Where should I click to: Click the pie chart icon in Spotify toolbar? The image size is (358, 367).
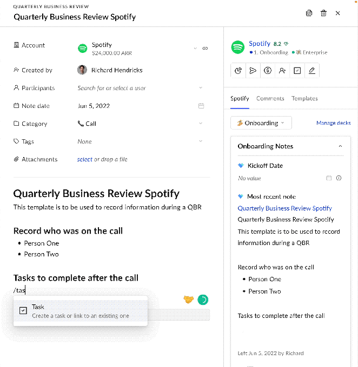pos(238,70)
